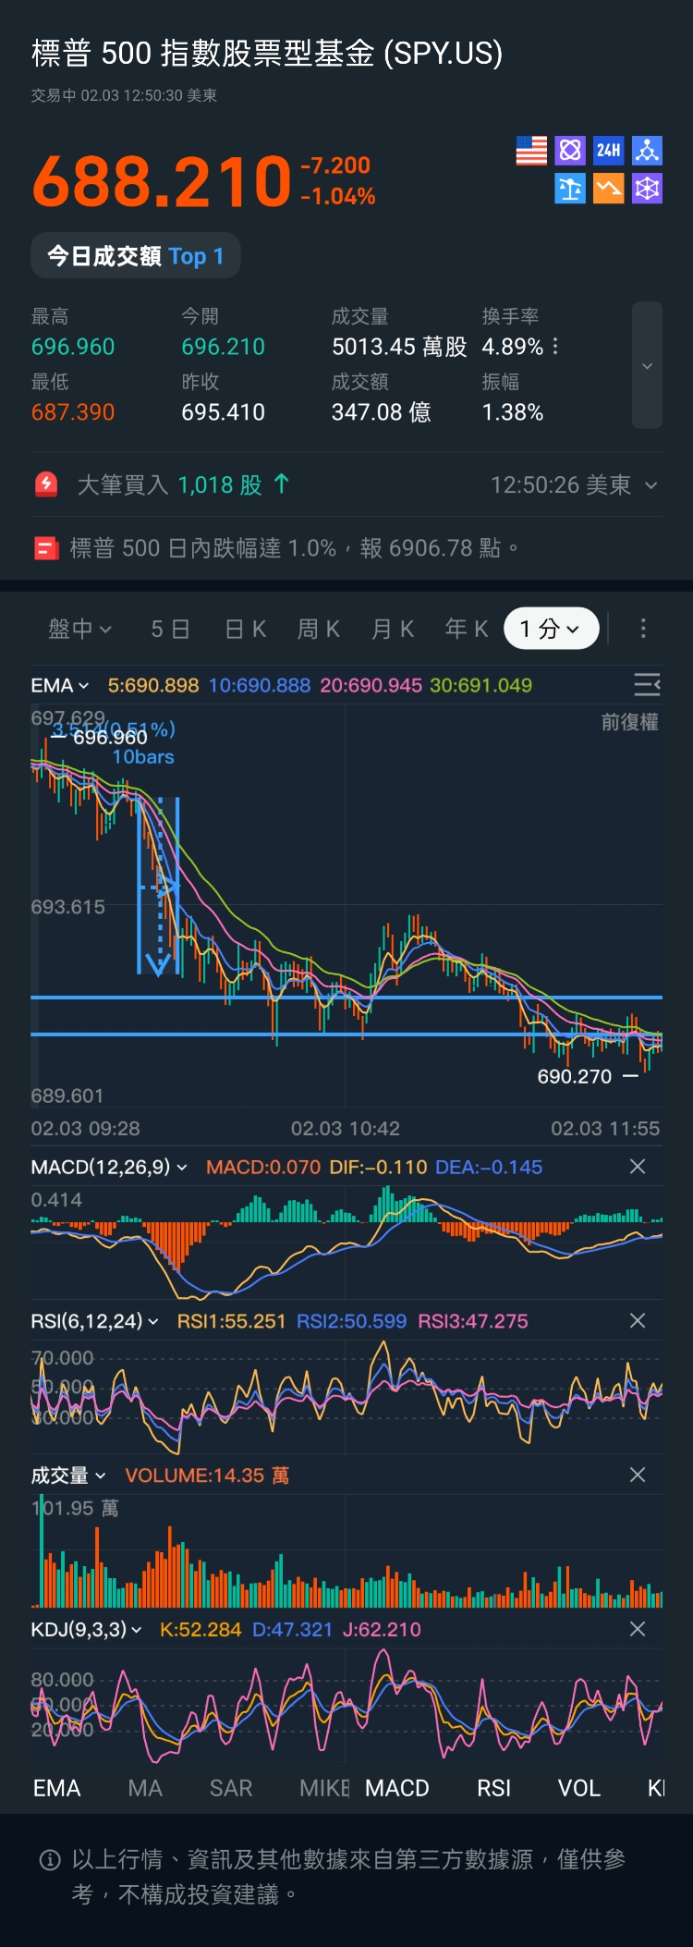Select MA in the bottom indicator bar

(x=145, y=1788)
